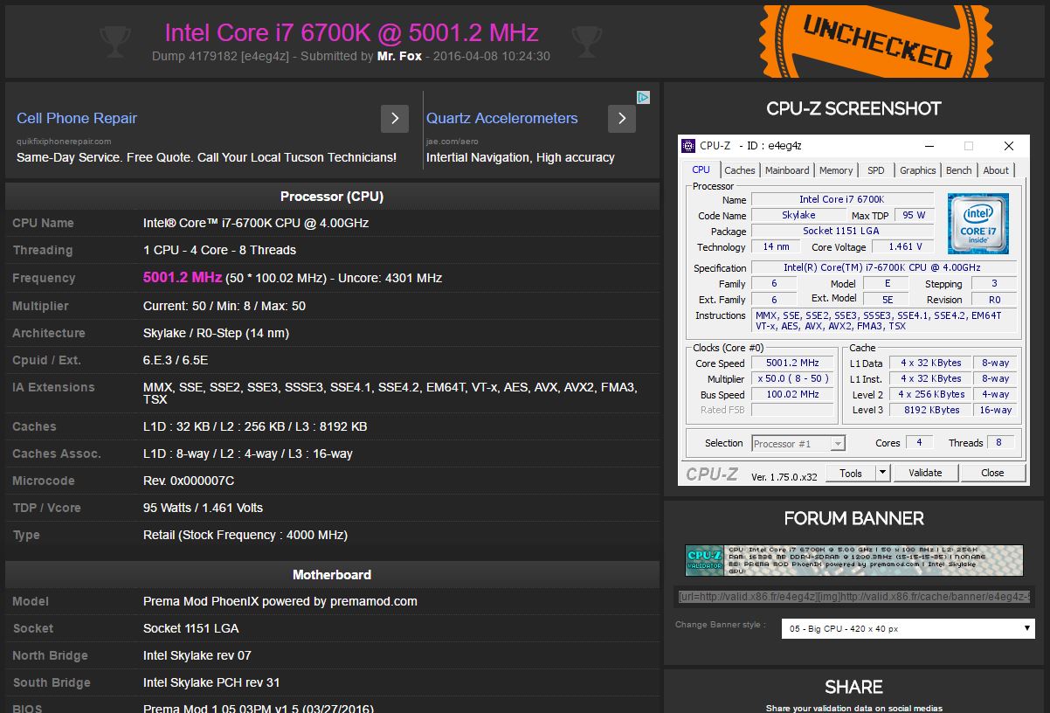Click the Socket 1151 LGA socket value

190,628
